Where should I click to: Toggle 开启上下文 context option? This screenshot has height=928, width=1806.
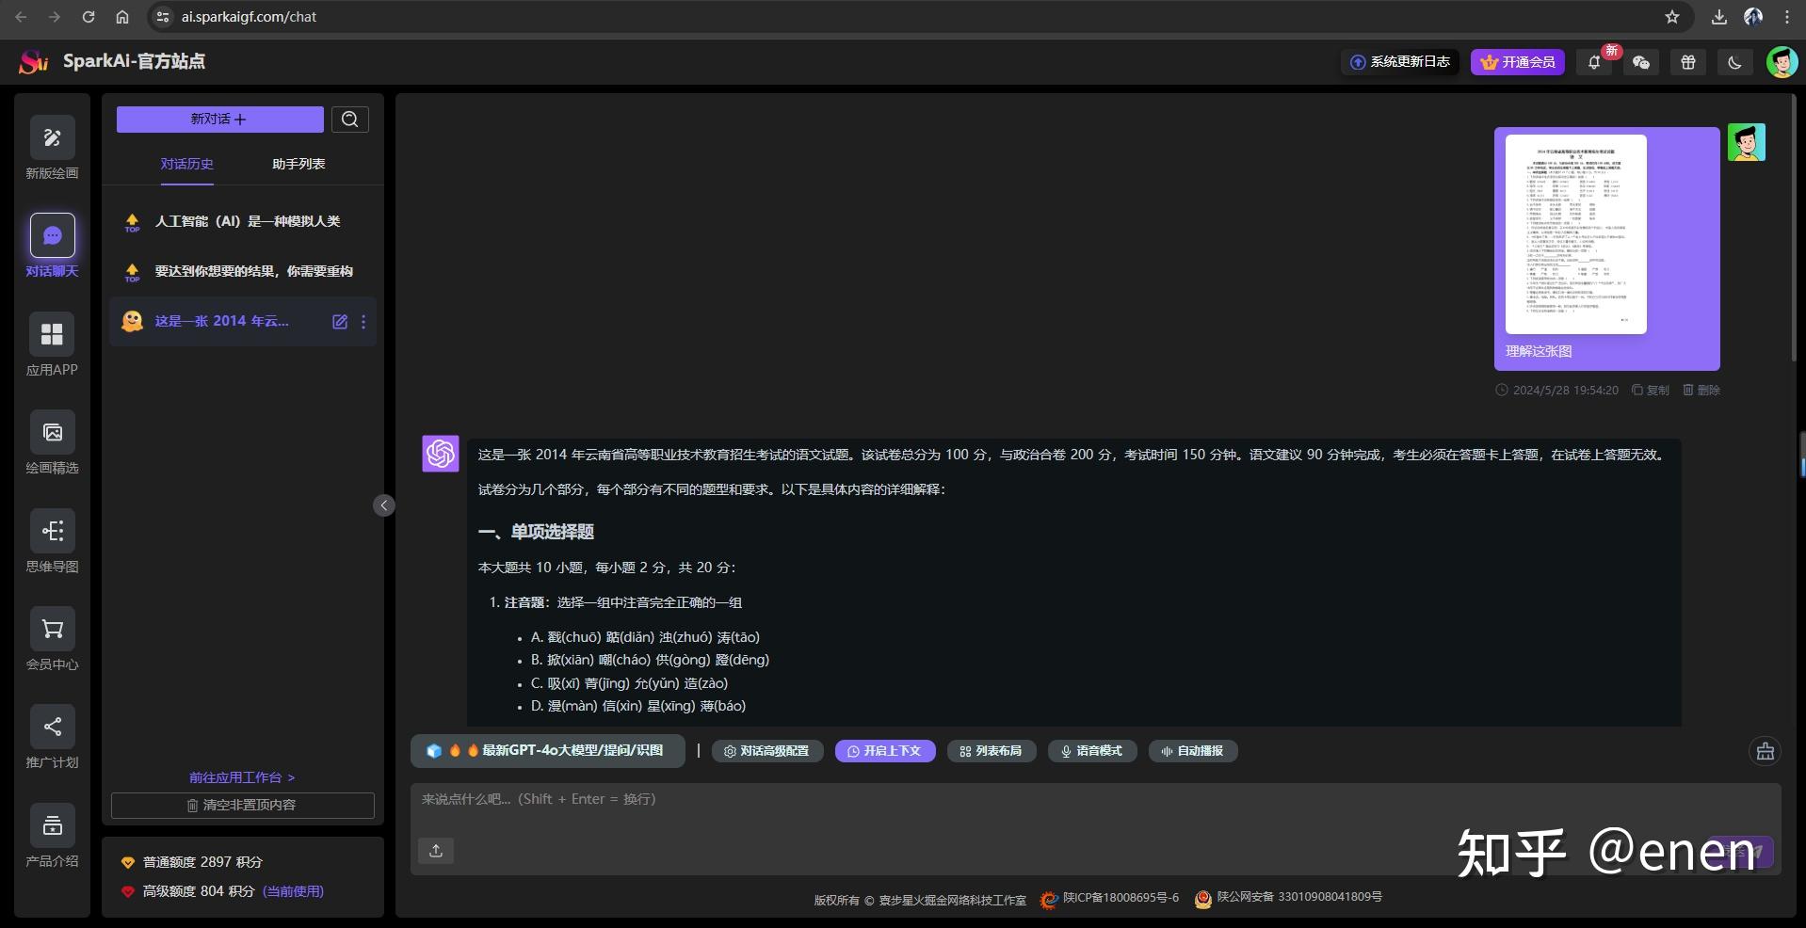click(x=884, y=751)
